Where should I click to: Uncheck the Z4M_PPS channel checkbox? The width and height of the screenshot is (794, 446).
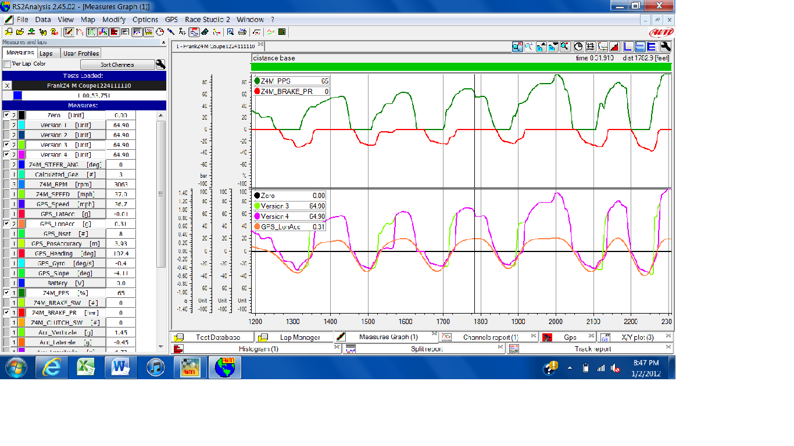pos(6,293)
